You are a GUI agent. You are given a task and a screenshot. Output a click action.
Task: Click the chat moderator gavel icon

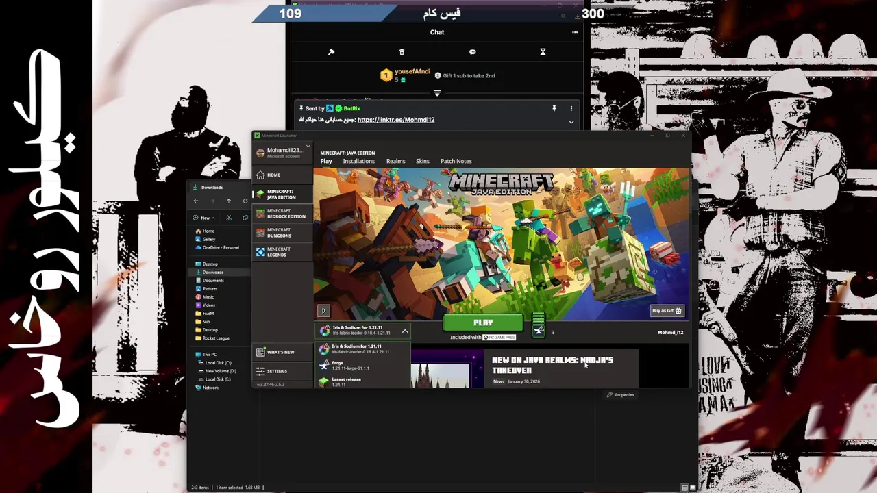(x=331, y=52)
